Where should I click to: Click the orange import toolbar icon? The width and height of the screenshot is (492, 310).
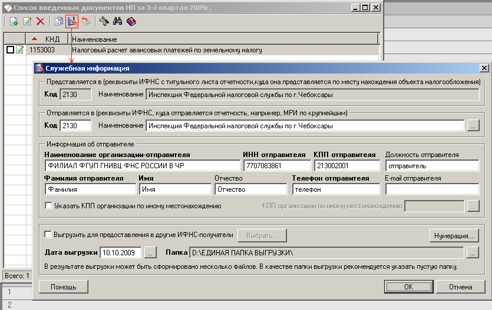(85, 21)
